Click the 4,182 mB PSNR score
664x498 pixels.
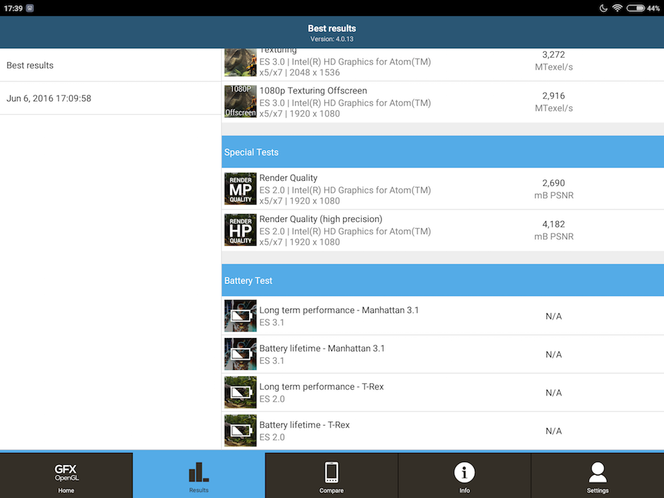click(554, 230)
